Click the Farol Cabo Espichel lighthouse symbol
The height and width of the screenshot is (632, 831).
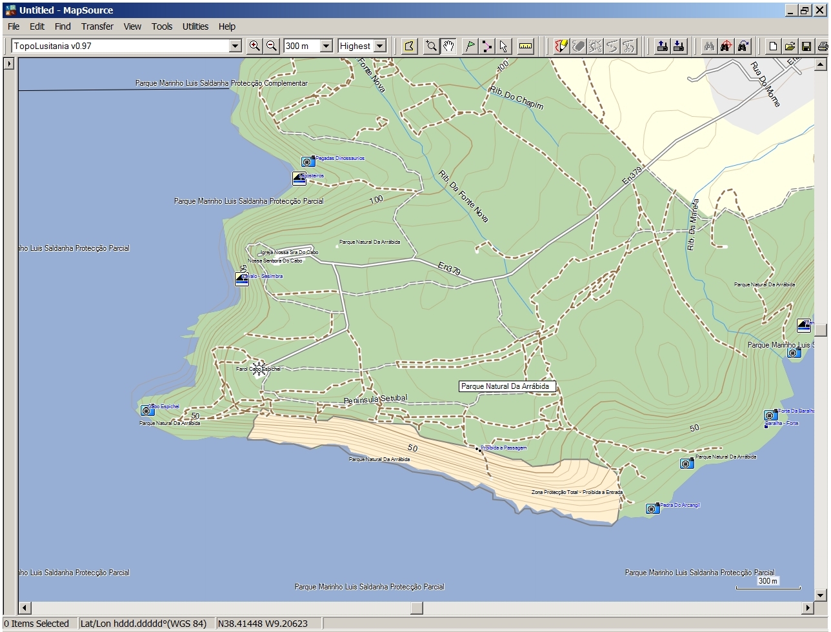(259, 369)
